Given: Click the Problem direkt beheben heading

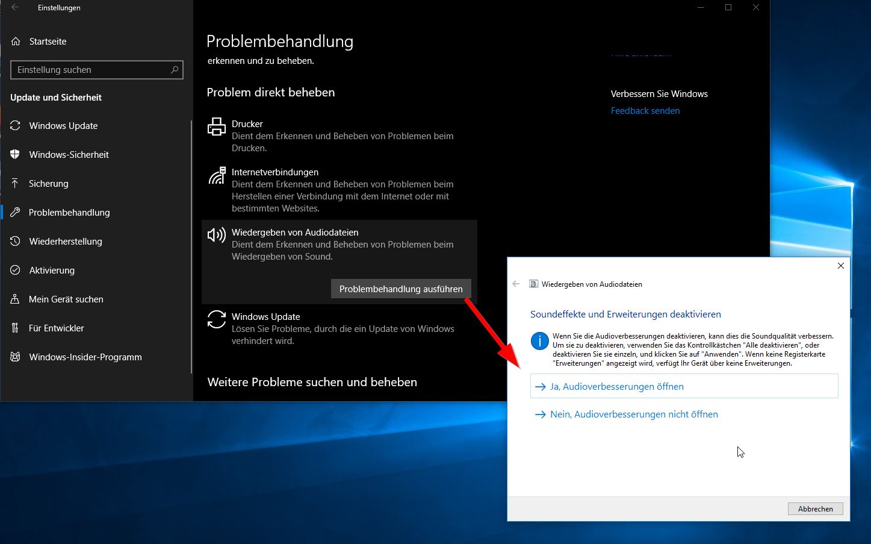Looking at the screenshot, I should [x=271, y=92].
